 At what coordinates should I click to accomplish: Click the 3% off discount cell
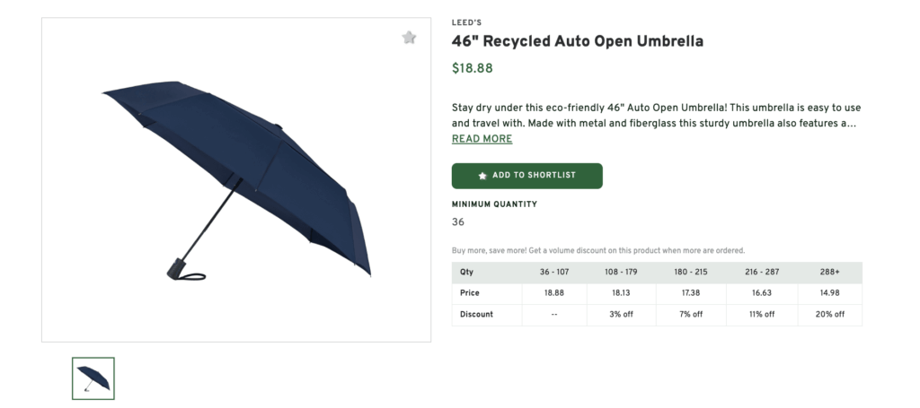coord(622,315)
